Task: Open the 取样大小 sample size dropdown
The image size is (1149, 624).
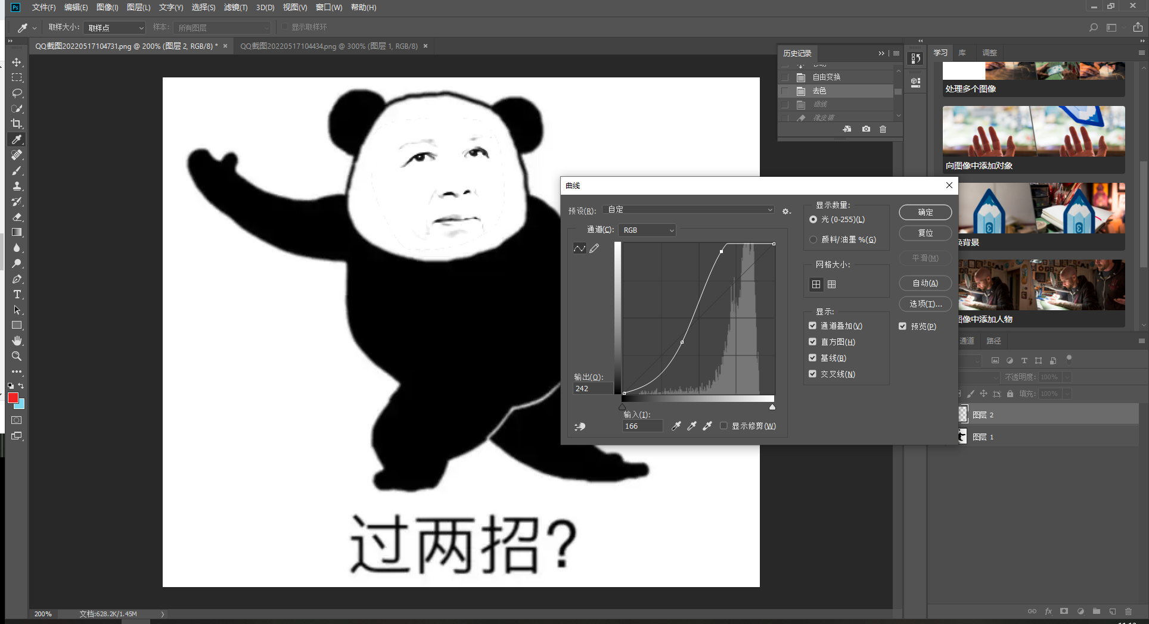Action: click(114, 27)
